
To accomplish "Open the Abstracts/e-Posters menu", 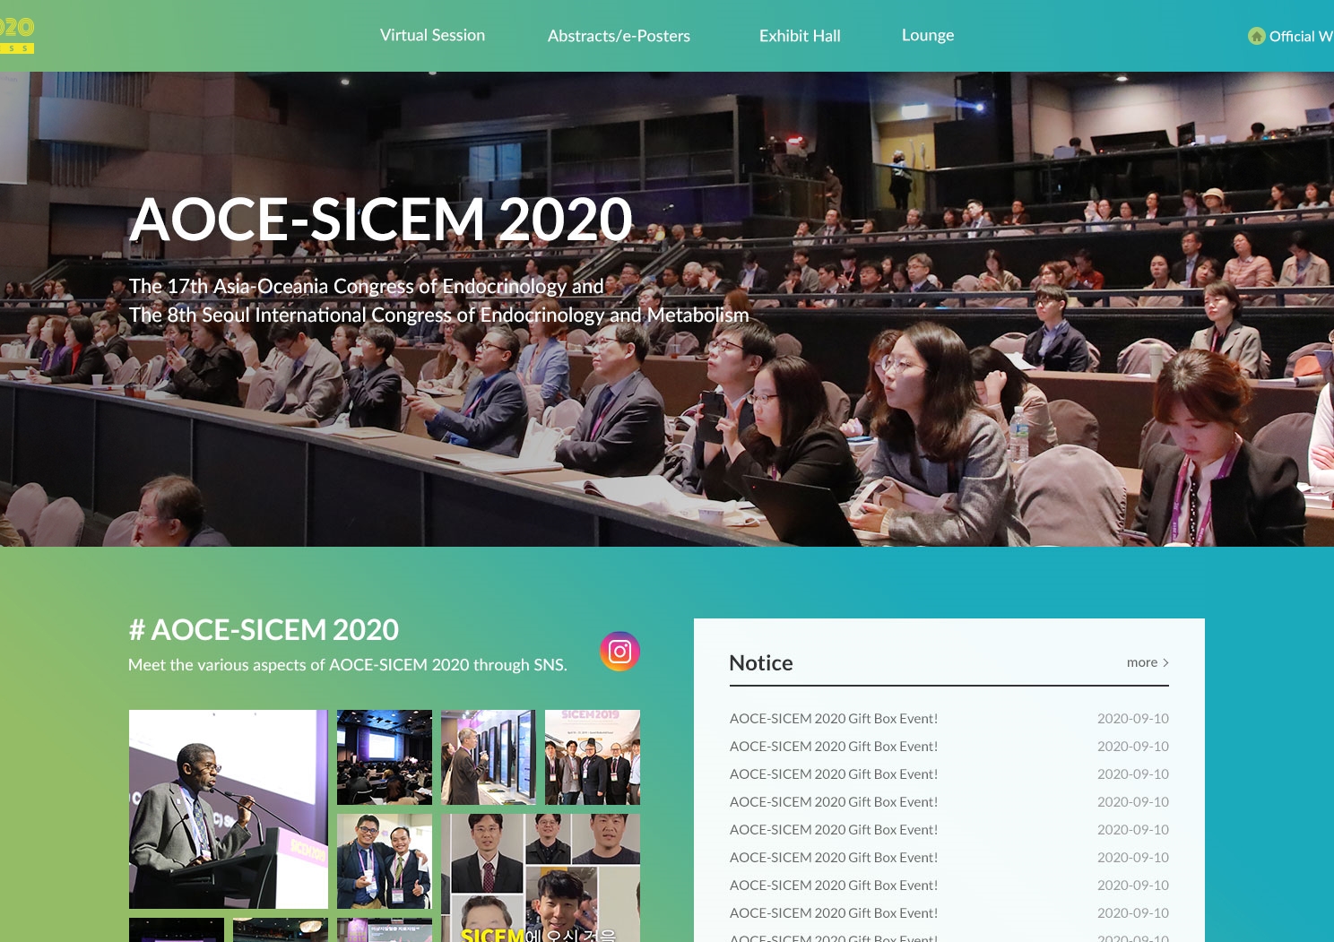I will pos(619,36).
